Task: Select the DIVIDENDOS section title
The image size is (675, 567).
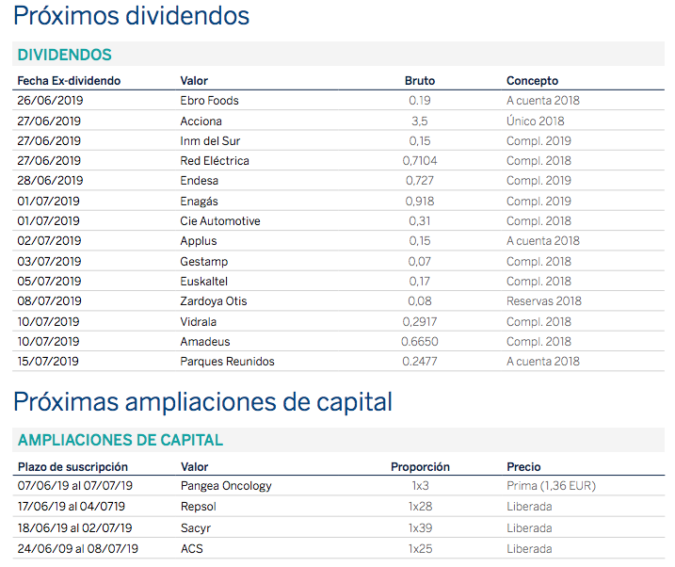Action: pyautogui.click(x=65, y=55)
